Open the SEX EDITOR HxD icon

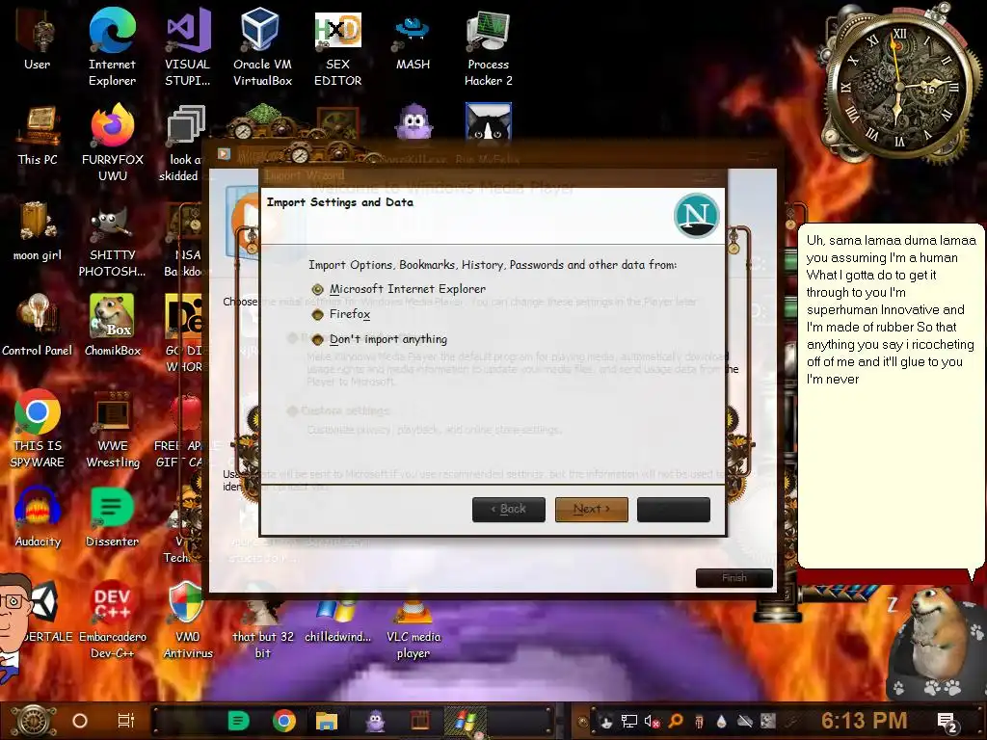pos(337,46)
